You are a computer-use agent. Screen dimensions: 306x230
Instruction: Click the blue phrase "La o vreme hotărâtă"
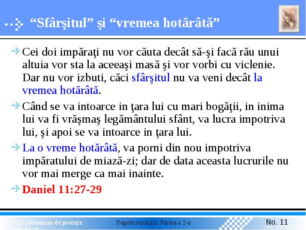click(x=70, y=148)
